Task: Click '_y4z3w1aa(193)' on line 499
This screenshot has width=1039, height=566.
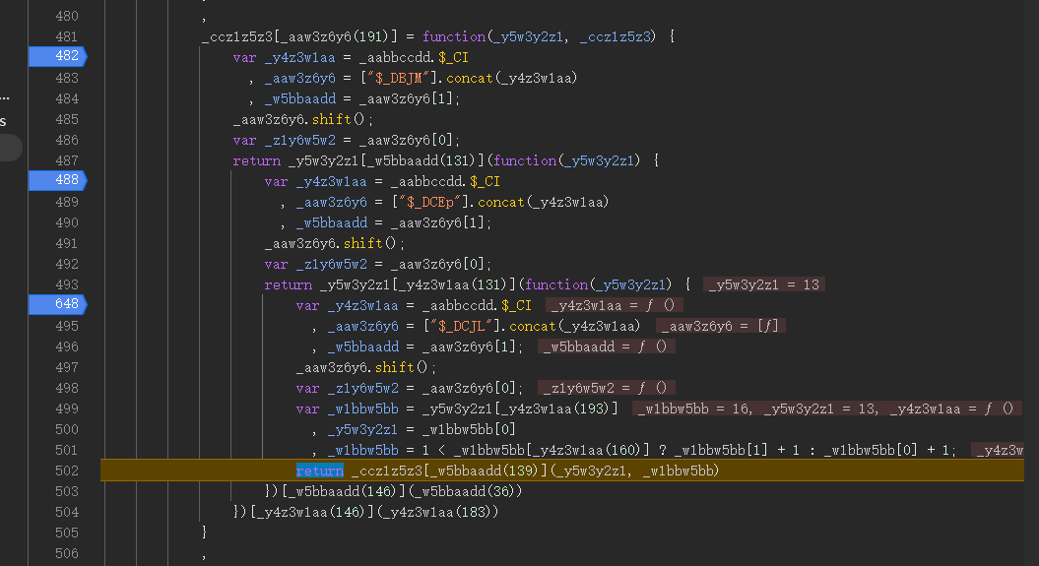Action: tap(556, 409)
